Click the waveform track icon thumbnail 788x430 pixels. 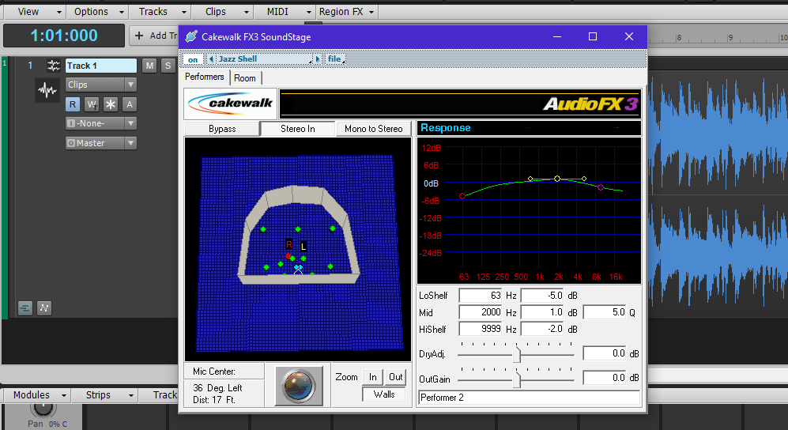(47, 91)
